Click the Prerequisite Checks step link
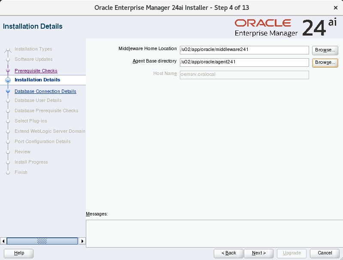 click(36, 71)
